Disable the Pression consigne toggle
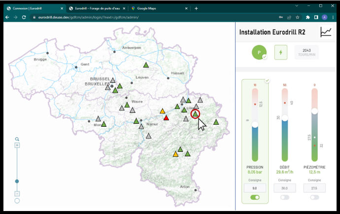 coord(255,197)
